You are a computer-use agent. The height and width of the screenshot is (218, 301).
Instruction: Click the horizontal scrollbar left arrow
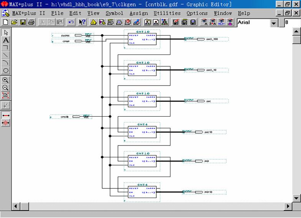[x=16, y=206]
